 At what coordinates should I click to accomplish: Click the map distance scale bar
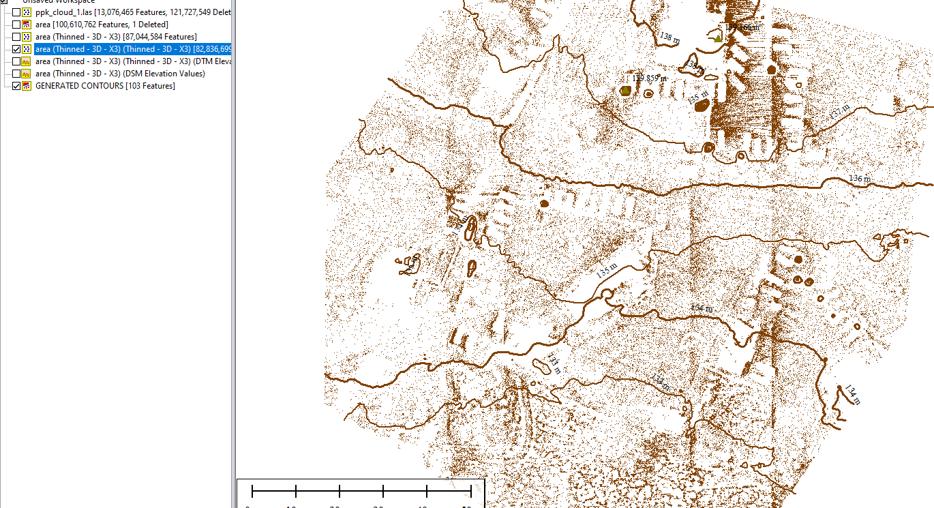pos(361,490)
